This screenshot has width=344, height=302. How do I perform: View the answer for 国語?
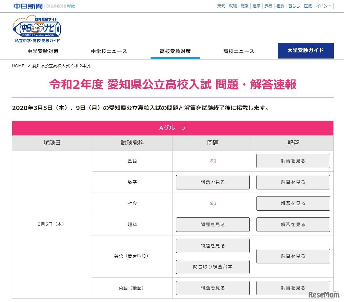click(293, 161)
